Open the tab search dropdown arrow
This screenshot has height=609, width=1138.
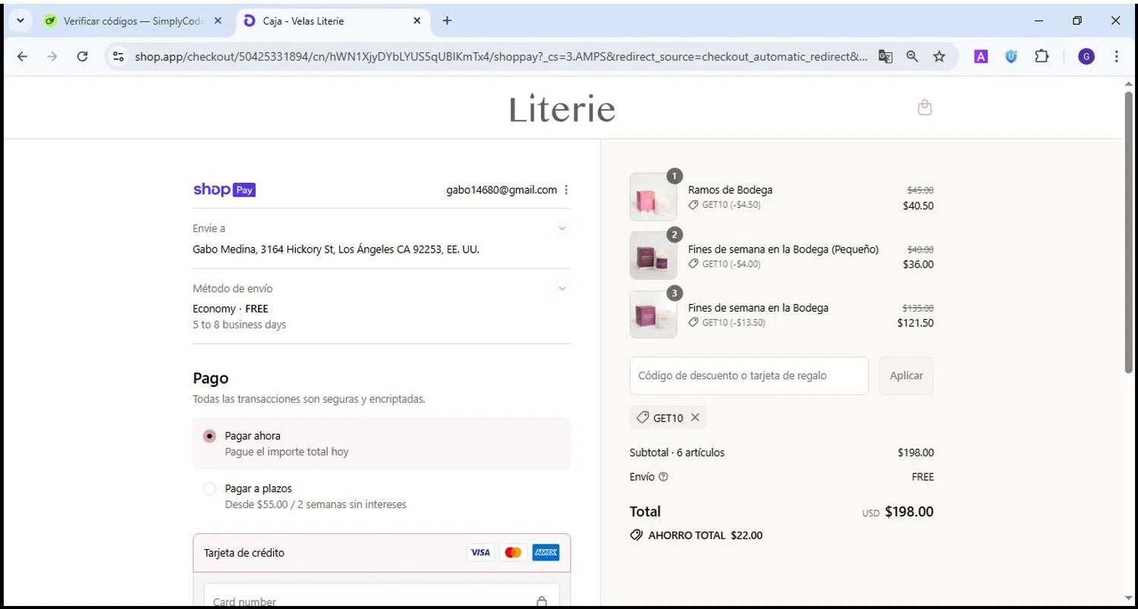pos(20,20)
